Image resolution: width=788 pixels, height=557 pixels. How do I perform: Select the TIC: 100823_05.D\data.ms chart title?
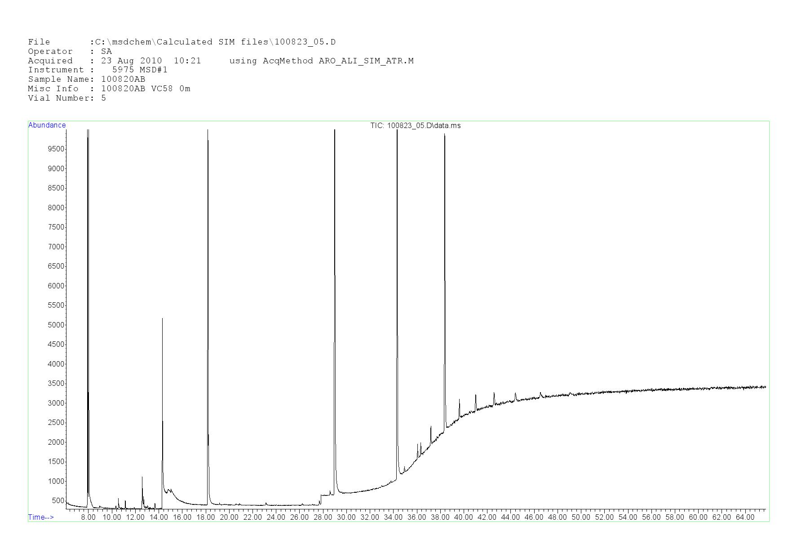coord(415,126)
